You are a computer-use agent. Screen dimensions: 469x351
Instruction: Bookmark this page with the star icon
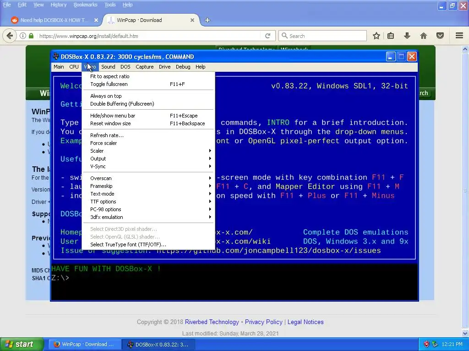tap(376, 36)
